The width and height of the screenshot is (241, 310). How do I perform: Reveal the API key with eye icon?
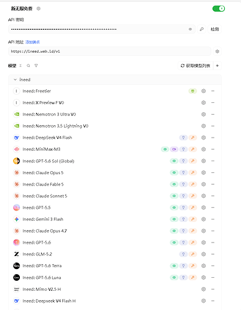click(x=190, y=29)
